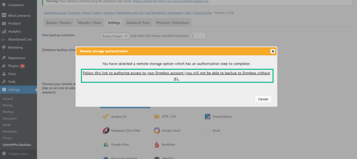This screenshot has width=357, height=159.
Task: Select the Email envelope icon
Action: [x=207, y=130]
